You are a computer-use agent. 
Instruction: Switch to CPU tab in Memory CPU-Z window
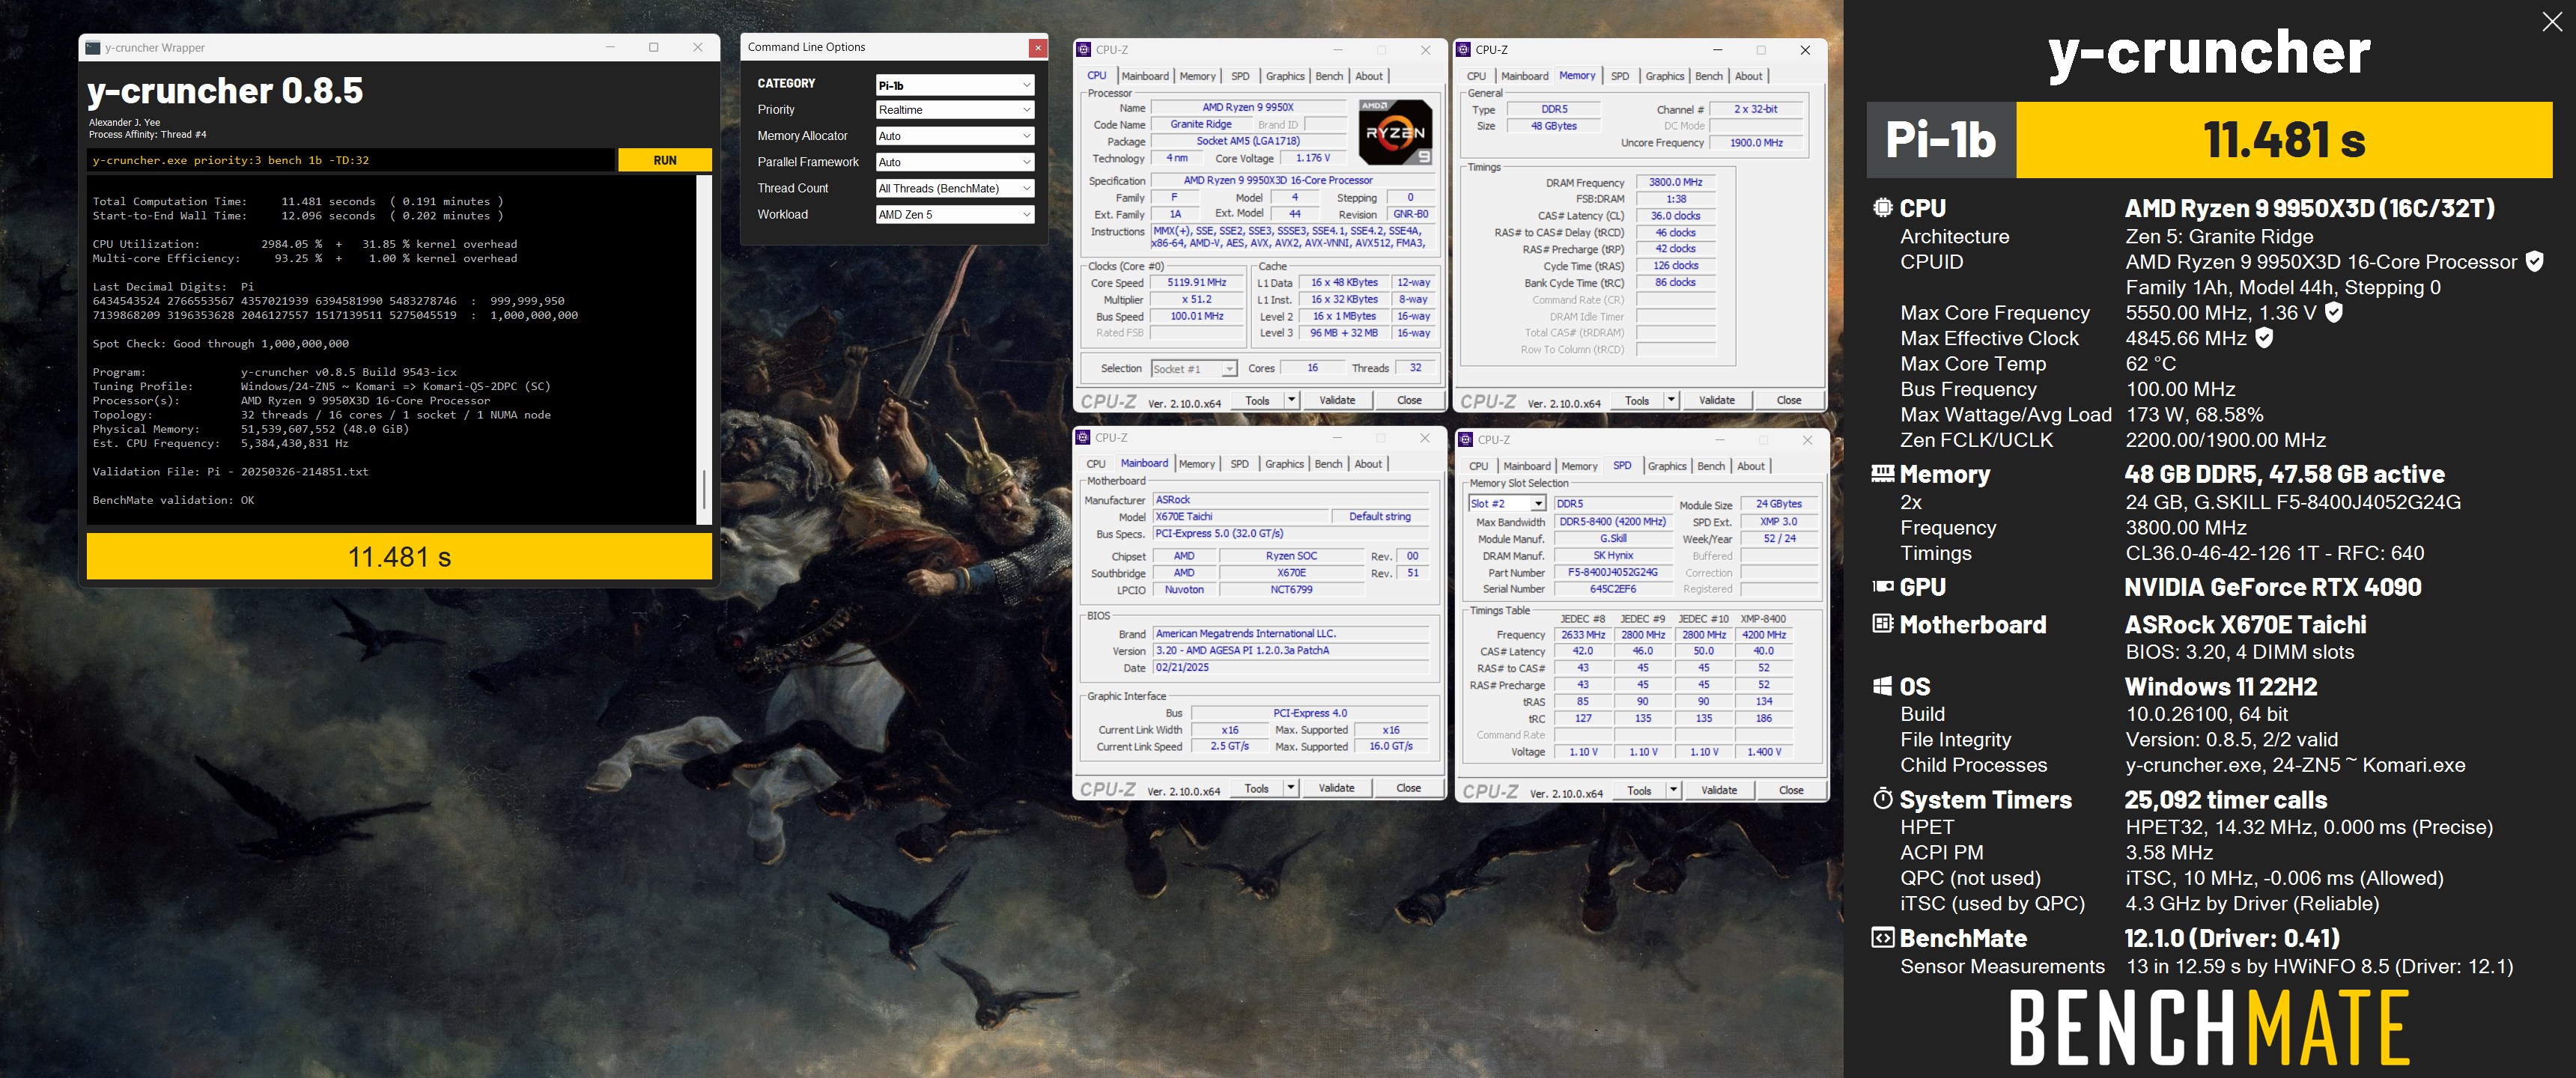tap(1476, 76)
